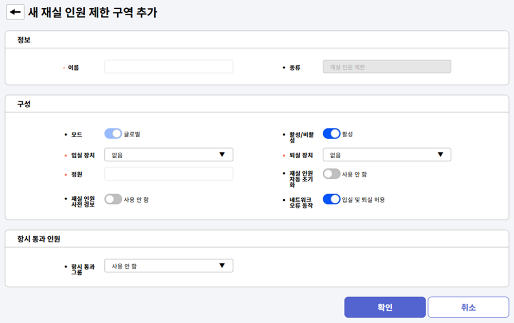Click the 정원 field label
This screenshot has height=323, width=514.
pyautogui.click(x=75, y=175)
